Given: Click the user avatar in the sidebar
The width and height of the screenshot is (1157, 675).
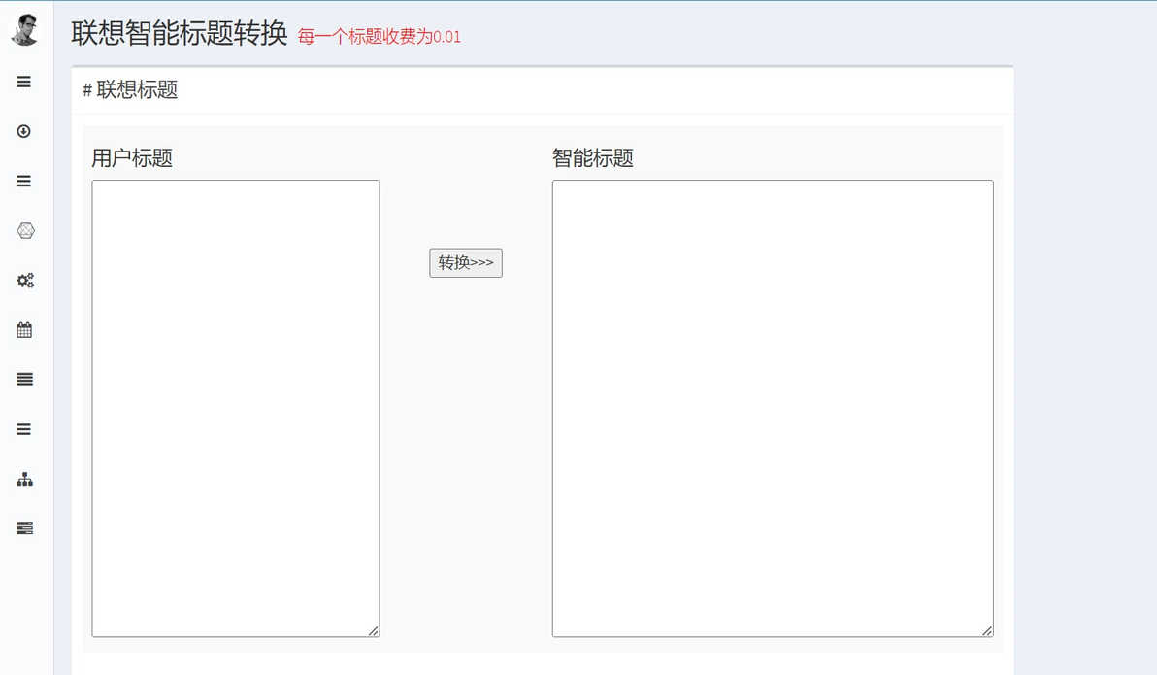Looking at the screenshot, I should click(x=25, y=30).
